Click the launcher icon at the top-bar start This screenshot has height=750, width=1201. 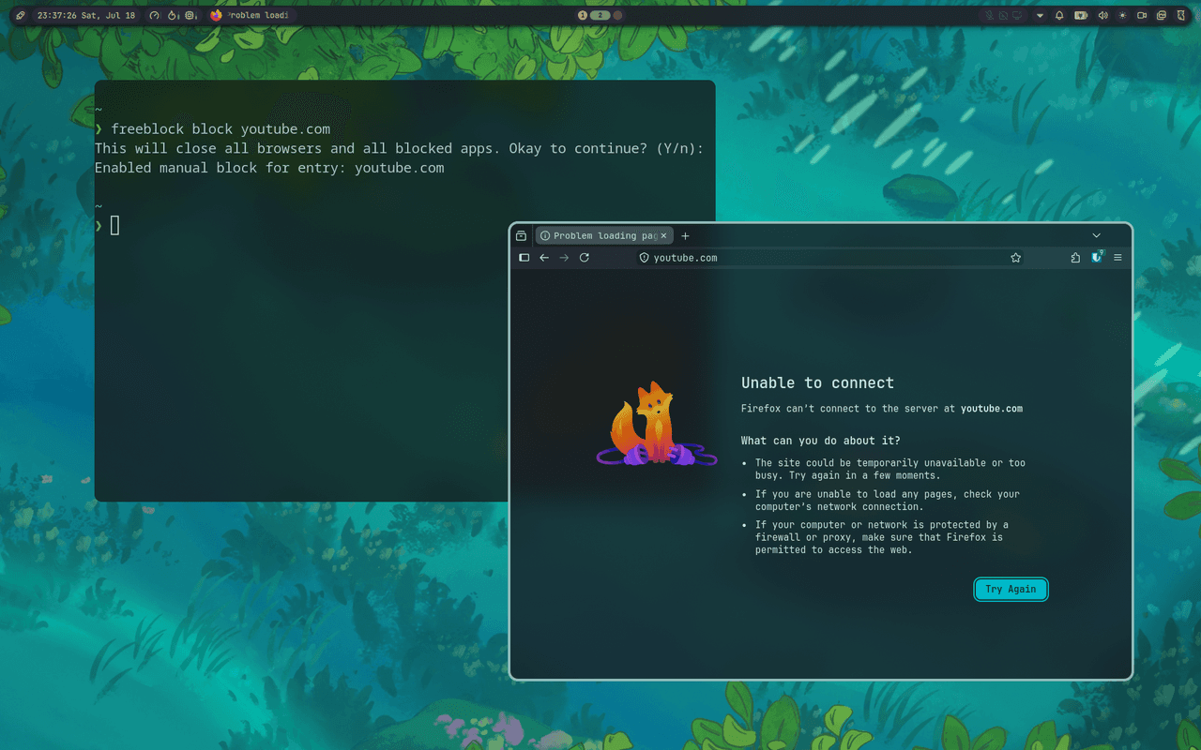tap(21, 16)
